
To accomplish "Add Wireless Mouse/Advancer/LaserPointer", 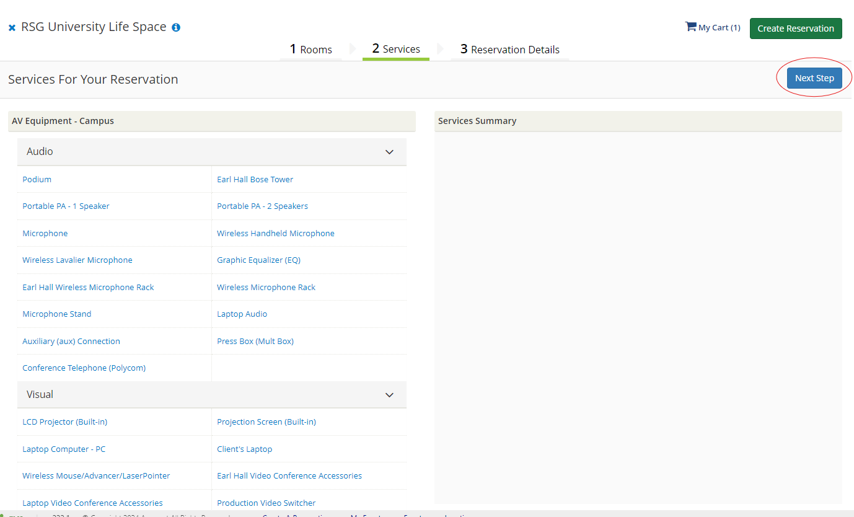I will click(96, 475).
